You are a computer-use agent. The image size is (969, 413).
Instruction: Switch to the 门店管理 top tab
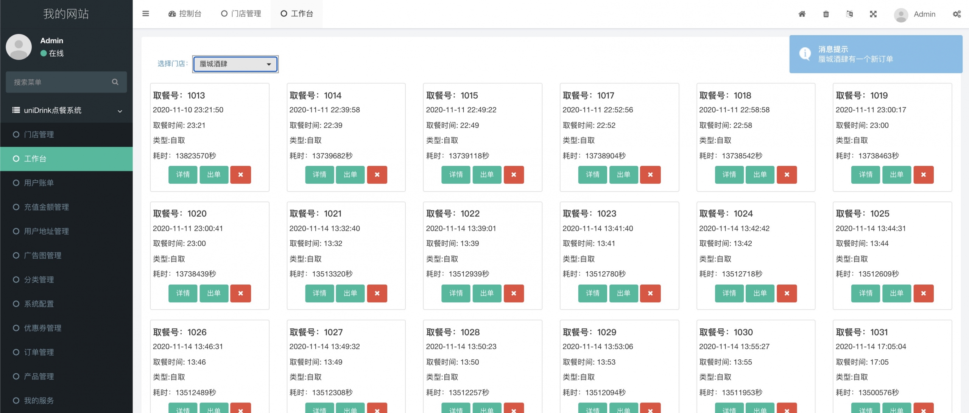pyautogui.click(x=241, y=14)
